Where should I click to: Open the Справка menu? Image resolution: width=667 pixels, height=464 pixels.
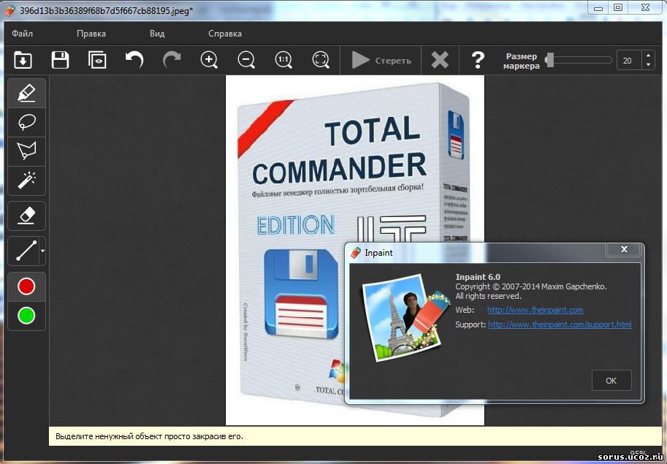pyautogui.click(x=224, y=34)
